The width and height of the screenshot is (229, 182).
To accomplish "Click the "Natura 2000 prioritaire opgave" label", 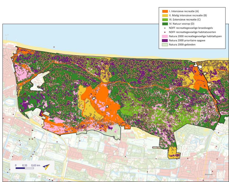I will [187, 40].
